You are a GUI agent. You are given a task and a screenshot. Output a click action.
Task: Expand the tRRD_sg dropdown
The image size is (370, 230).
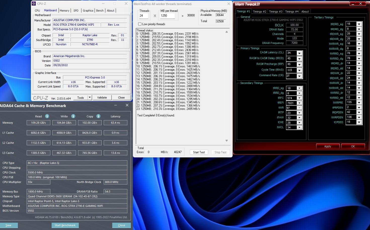[299, 88]
